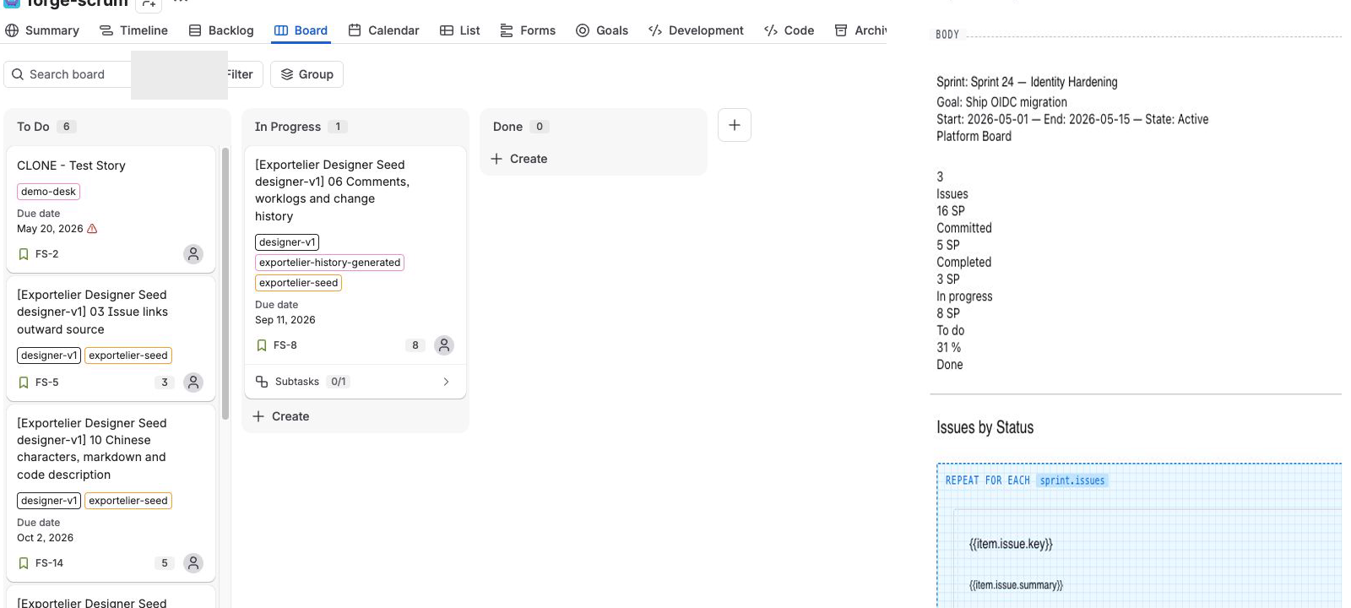The image size is (1351, 608).
Task: Open the FS-14 issue key
Action: (49, 563)
